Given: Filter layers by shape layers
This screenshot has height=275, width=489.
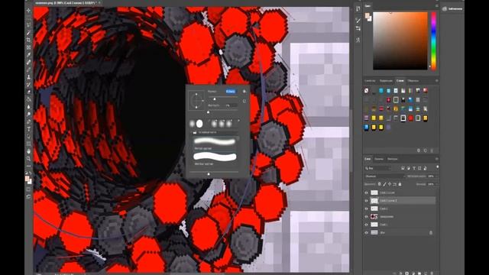Looking at the screenshot, I should click(x=419, y=168).
